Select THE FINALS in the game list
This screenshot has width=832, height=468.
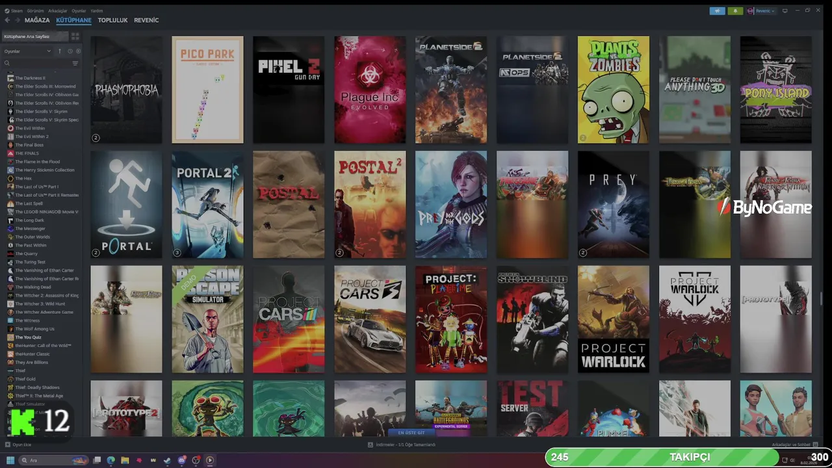(x=27, y=153)
